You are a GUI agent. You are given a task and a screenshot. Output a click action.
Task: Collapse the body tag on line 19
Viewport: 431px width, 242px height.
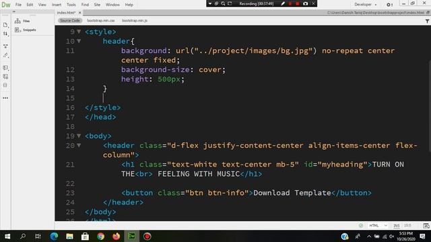tap(79, 136)
